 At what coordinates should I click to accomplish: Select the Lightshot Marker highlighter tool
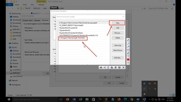[128, 53]
